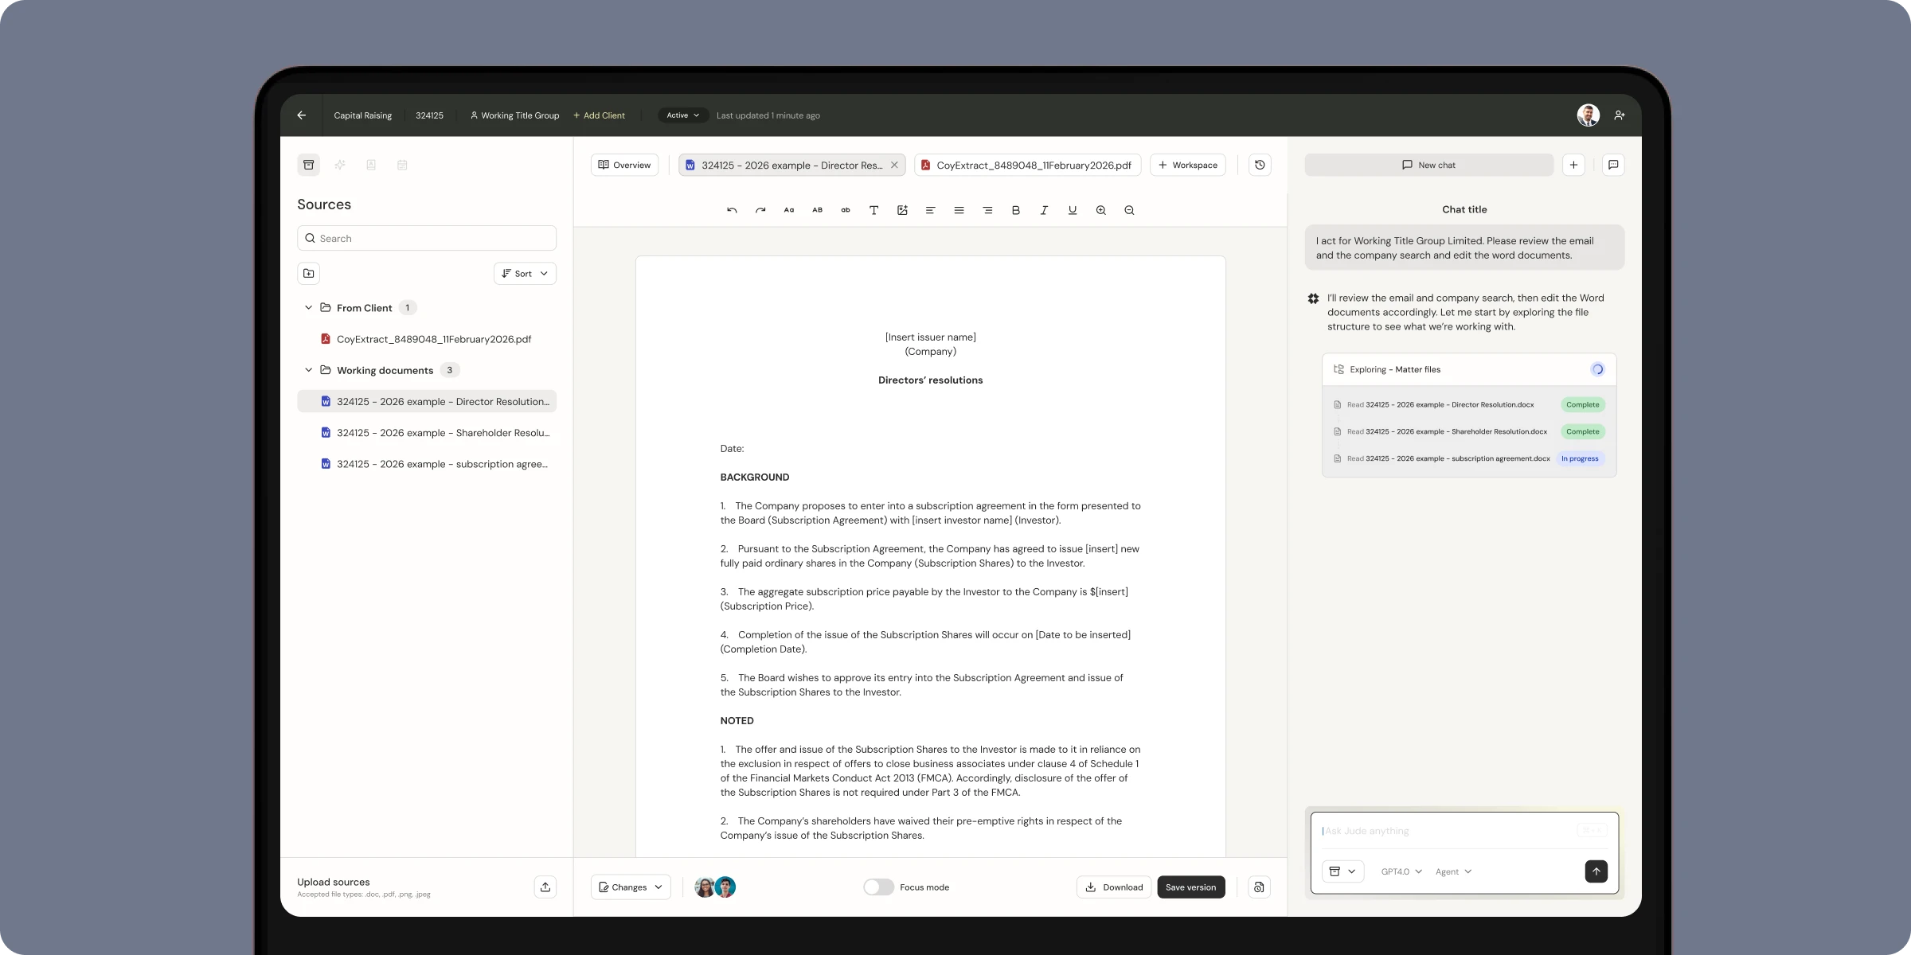The height and width of the screenshot is (955, 1911).
Task: Open the Active status dropdown
Action: (x=682, y=115)
